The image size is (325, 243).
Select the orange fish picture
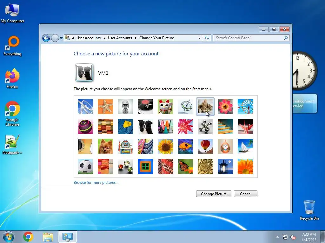click(x=185, y=146)
